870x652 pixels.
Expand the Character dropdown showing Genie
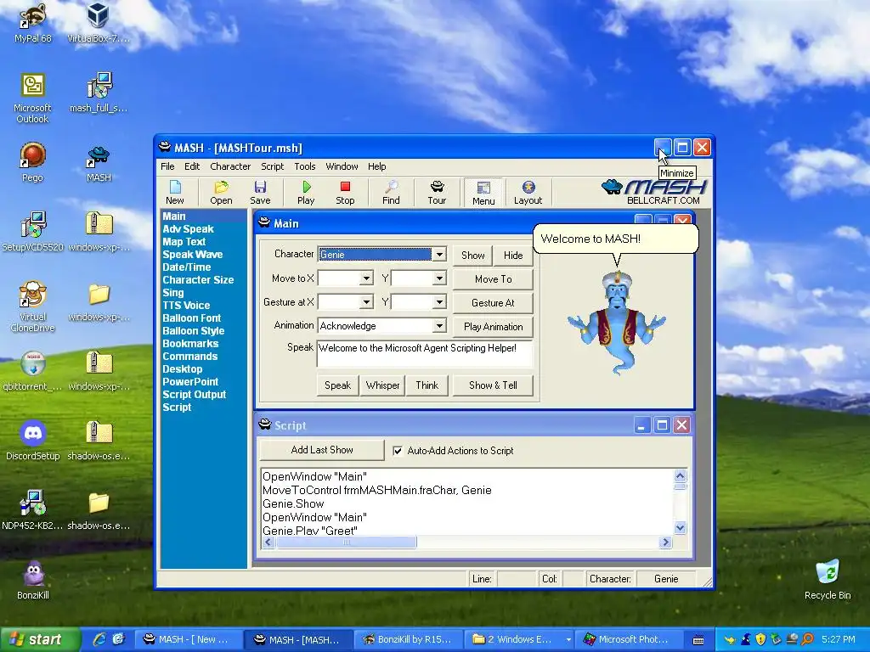point(439,255)
